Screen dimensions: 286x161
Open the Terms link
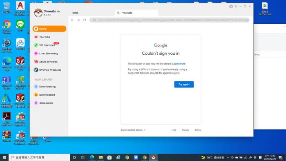click(198, 130)
